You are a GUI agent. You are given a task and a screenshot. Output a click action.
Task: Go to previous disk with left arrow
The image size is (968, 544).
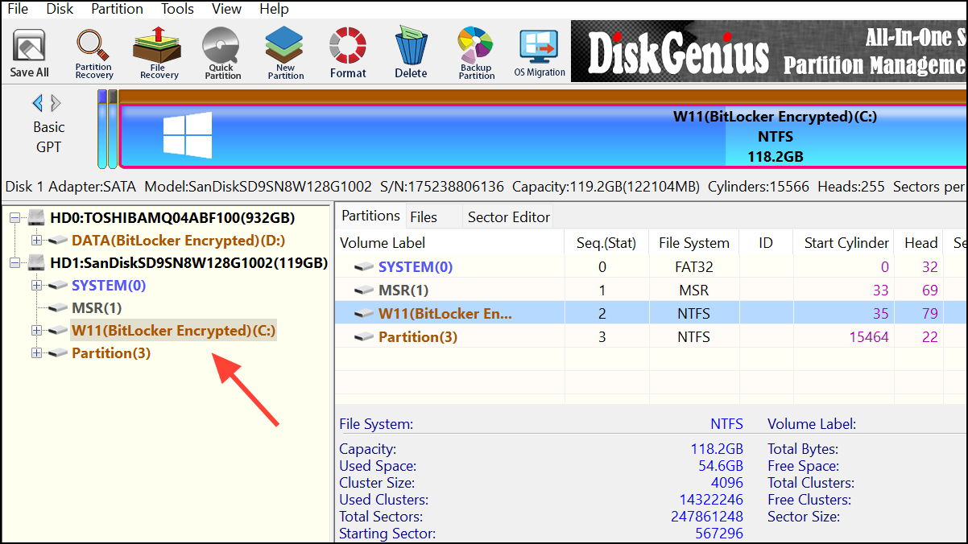point(37,103)
